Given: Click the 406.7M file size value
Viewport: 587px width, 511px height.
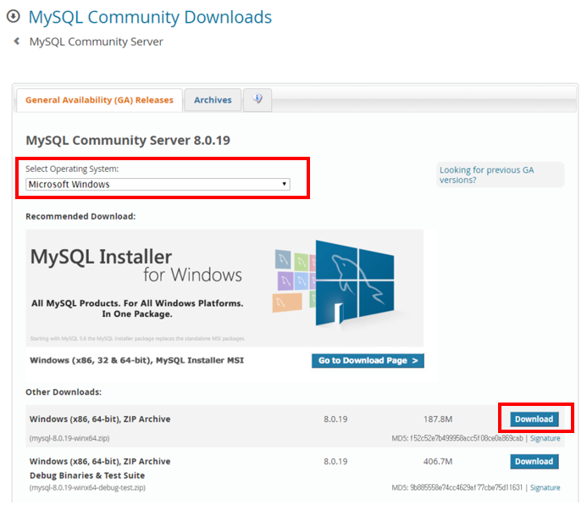Looking at the screenshot, I should tap(438, 462).
